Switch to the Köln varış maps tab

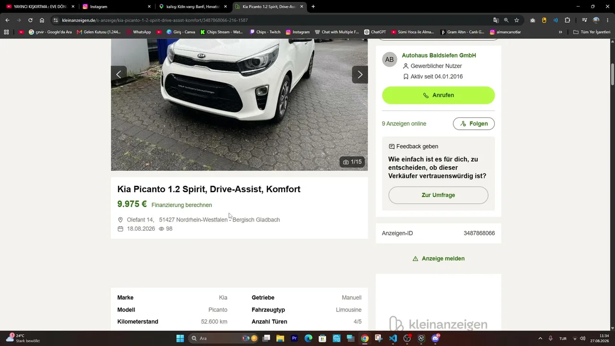192,7
